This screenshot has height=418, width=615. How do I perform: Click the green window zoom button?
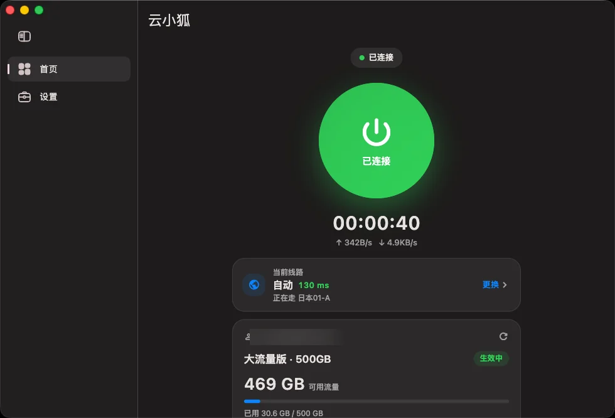click(39, 10)
